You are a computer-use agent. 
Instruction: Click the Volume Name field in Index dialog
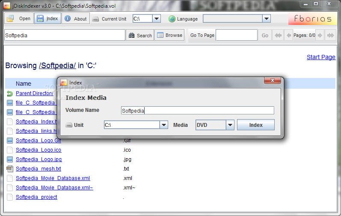tap(198, 111)
